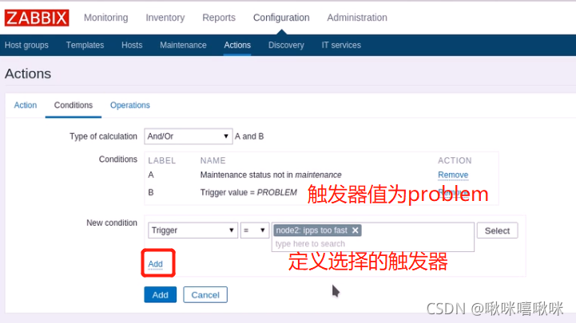Go to Discovery submenu
The height and width of the screenshot is (323, 576).
(286, 45)
